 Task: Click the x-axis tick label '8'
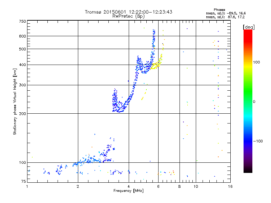tap(180, 186)
